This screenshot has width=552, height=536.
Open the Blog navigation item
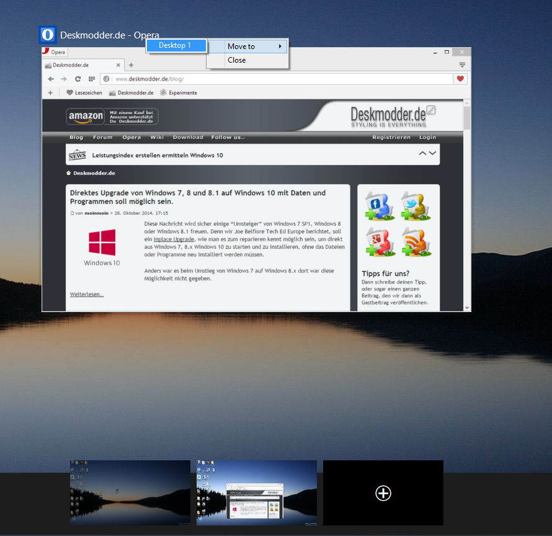tap(76, 137)
